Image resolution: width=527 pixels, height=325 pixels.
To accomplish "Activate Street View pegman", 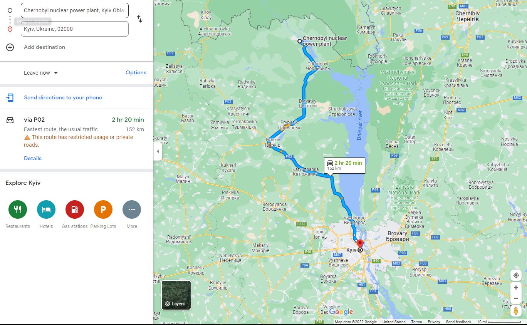I will 516,311.
